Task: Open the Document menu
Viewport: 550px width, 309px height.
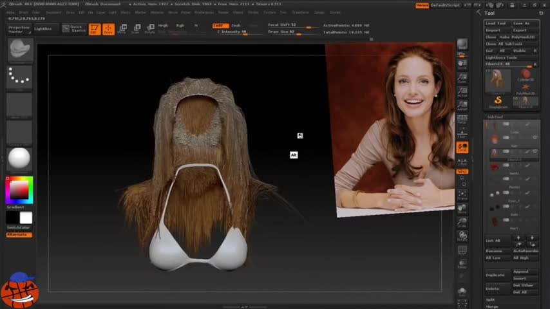Action: tap(54, 12)
